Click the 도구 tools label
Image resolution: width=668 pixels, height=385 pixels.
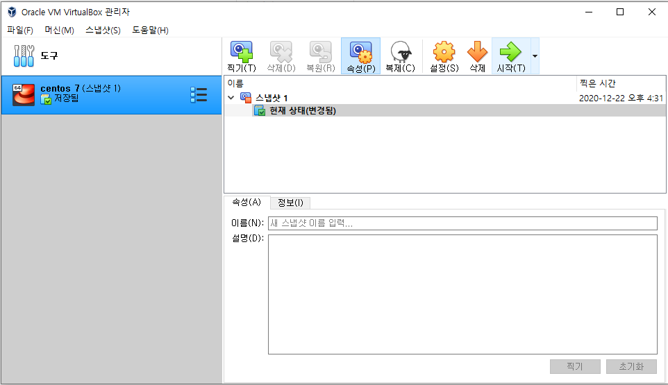pos(49,55)
